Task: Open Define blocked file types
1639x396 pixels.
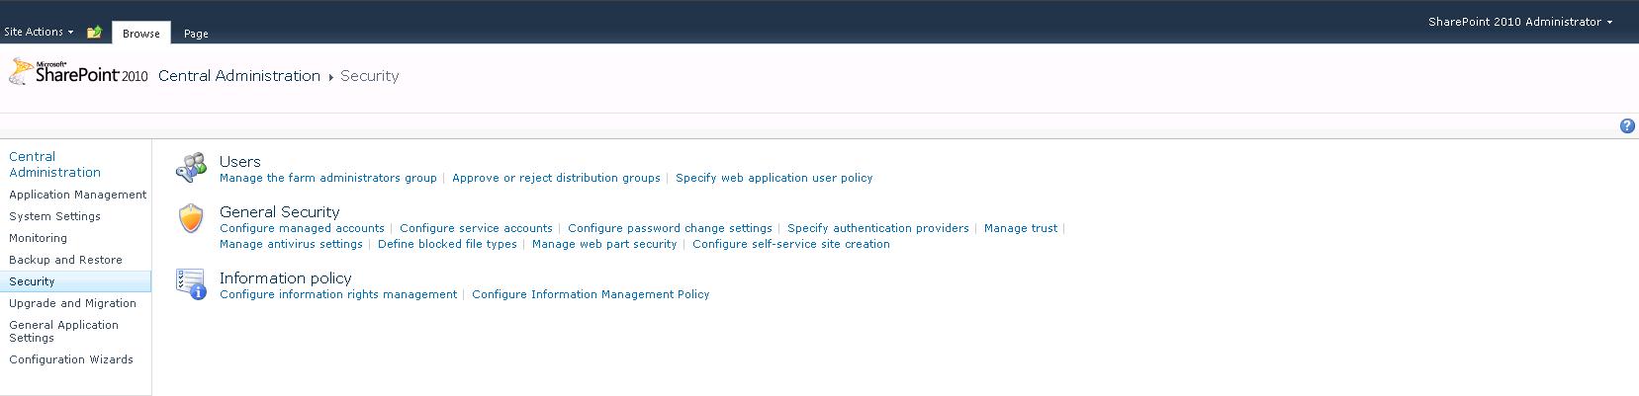Action: click(x=447, y=245)
